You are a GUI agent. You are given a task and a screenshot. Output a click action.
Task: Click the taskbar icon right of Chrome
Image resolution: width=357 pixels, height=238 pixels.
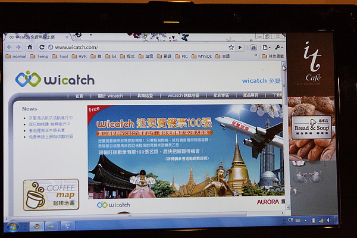(x=51, y=226)
